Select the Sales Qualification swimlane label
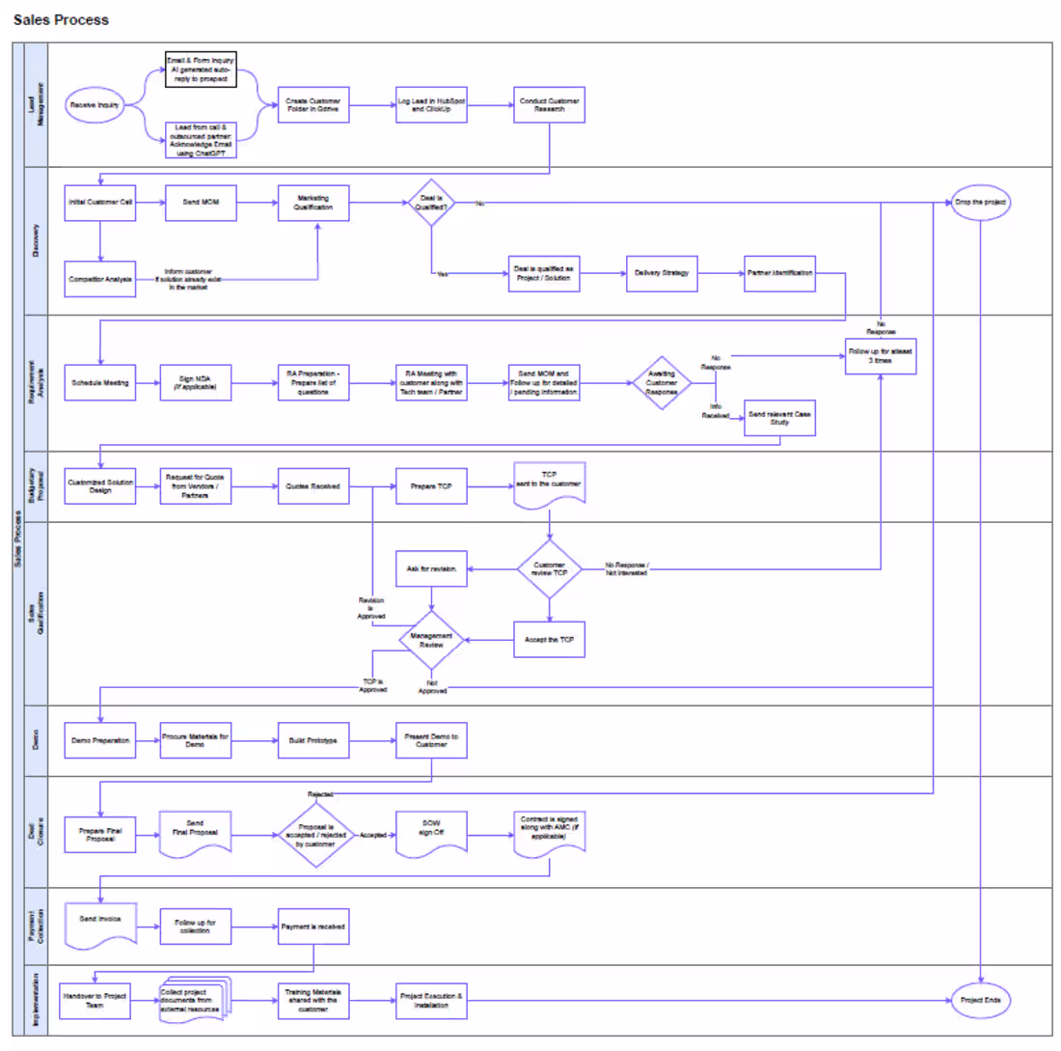This screenshot has width=1061, height=1051. [x=36, y=614]
